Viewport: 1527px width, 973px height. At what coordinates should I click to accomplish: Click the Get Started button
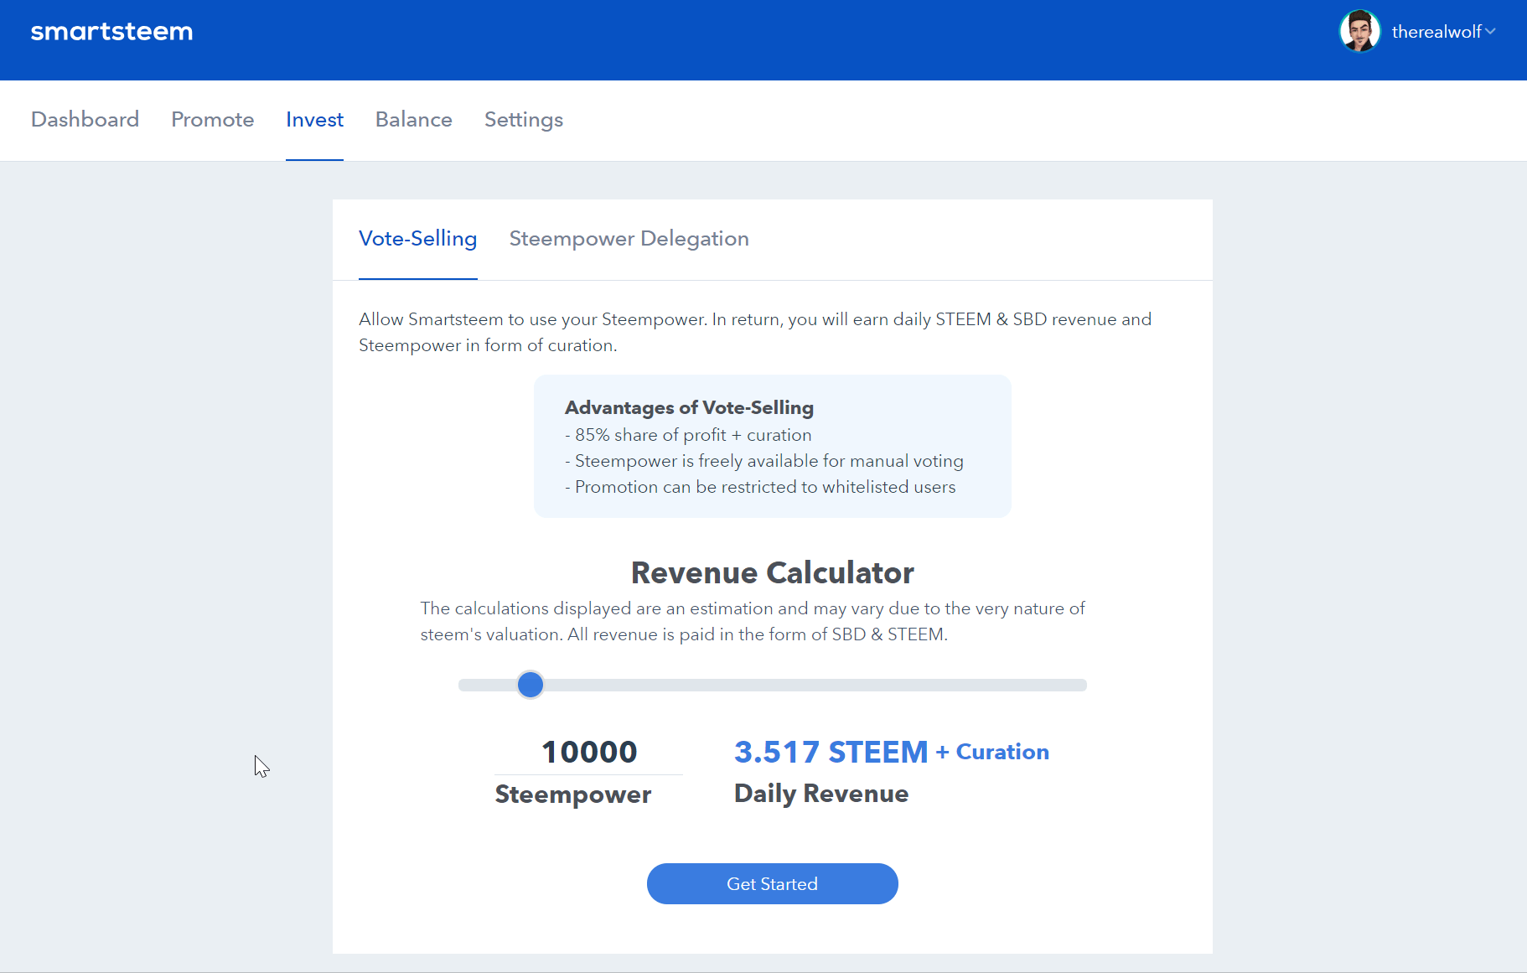pos(772,883)
